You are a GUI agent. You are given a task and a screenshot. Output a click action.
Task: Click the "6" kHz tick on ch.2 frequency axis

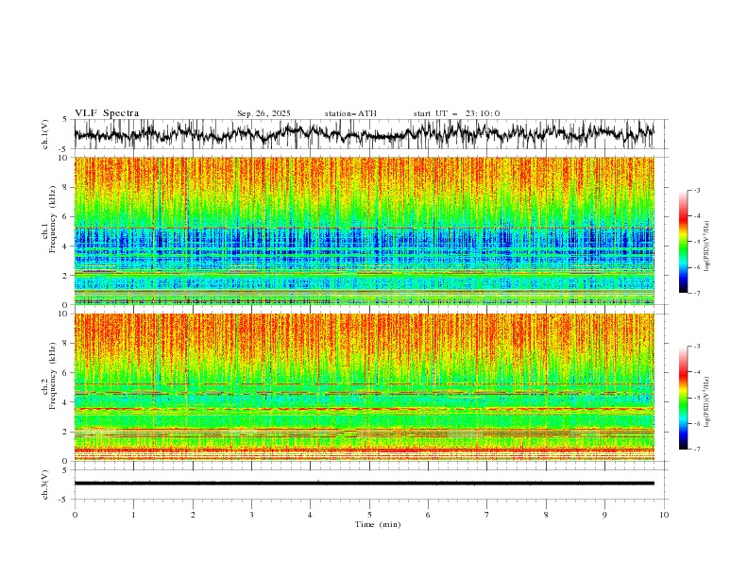click(x=66, y=372)
